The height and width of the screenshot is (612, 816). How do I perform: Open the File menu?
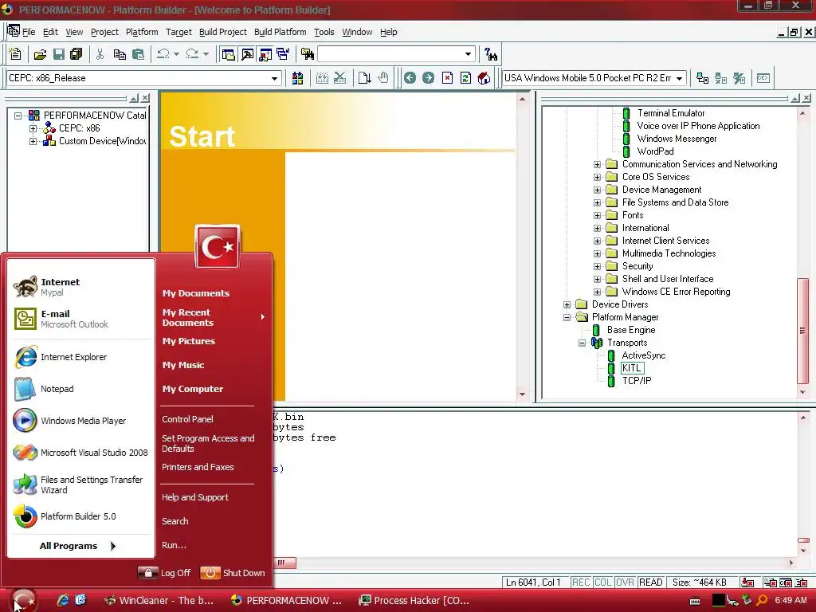tap(29, 32)
